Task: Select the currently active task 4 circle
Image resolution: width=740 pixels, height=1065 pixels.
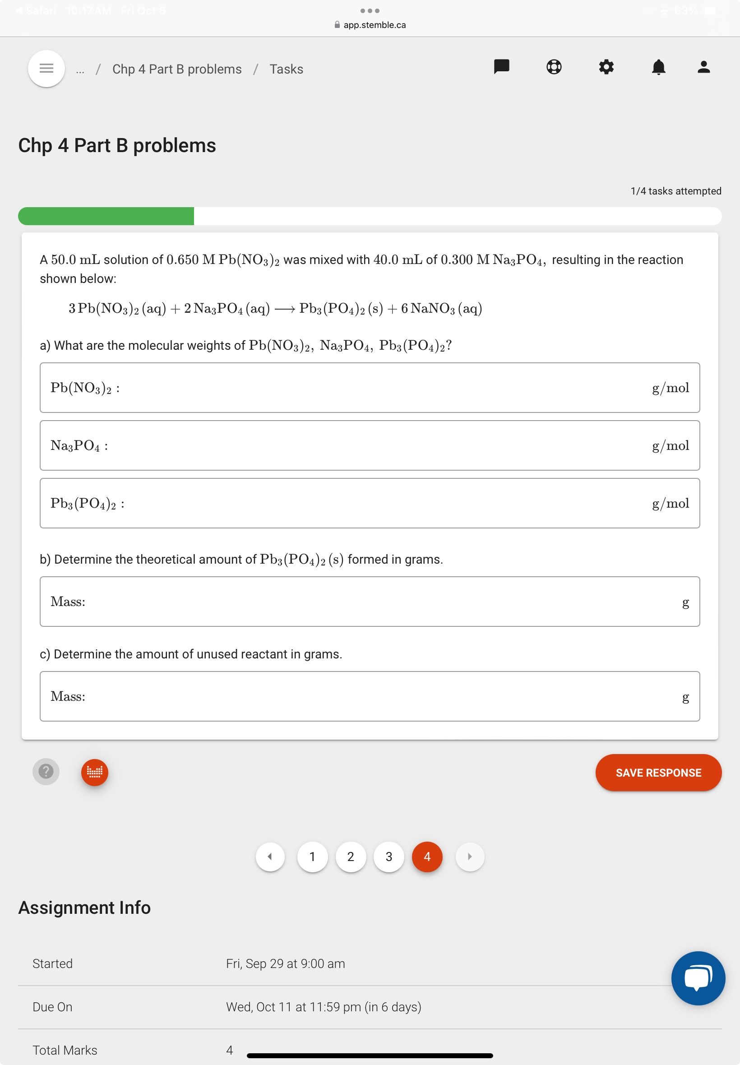Action: 426,857
